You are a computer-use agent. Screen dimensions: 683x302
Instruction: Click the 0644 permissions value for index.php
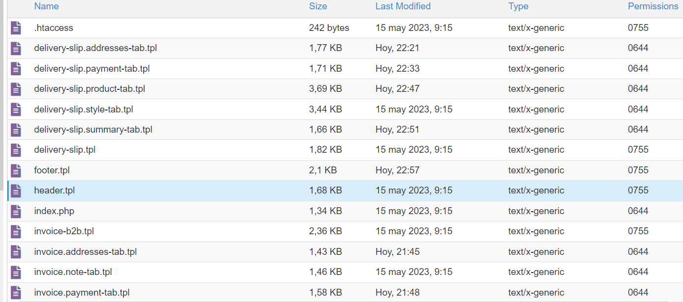coord(638,211)
